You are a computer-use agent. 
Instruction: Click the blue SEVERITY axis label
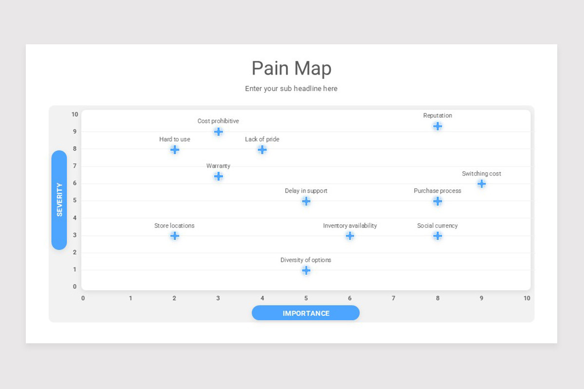click(x=59, y=200)
